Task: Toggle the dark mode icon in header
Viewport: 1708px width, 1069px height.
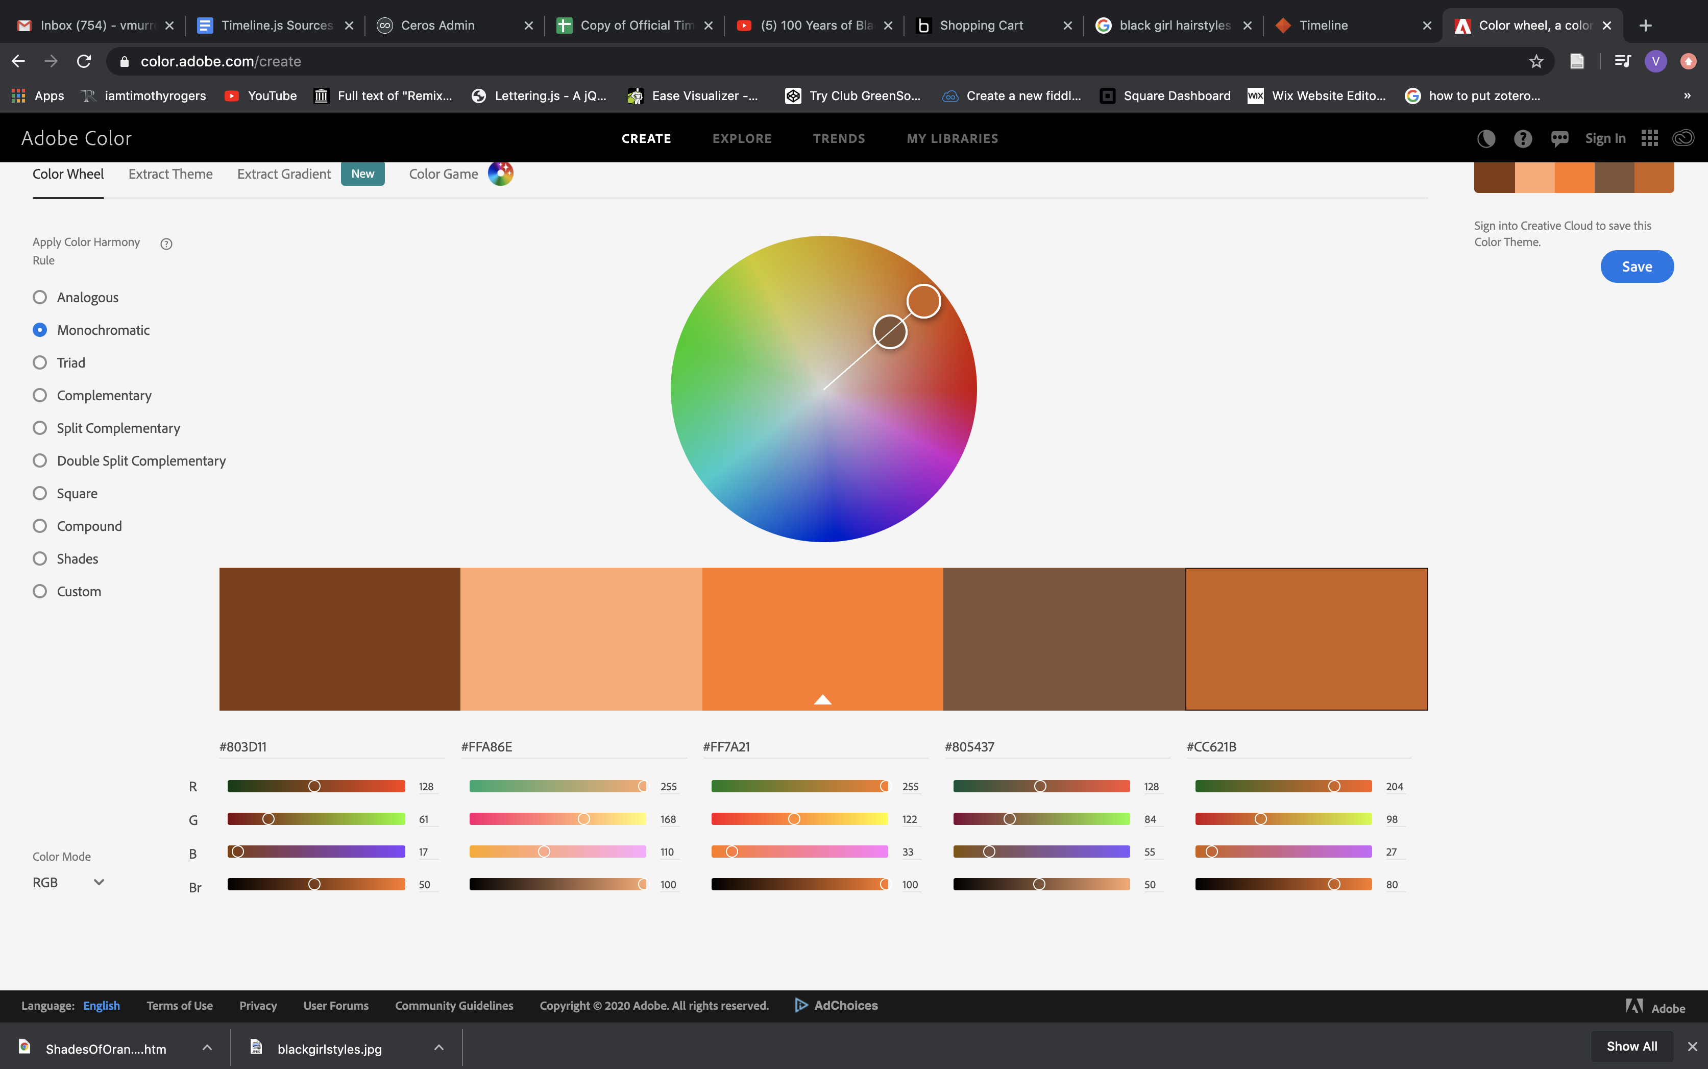Action: point(1485,138)
